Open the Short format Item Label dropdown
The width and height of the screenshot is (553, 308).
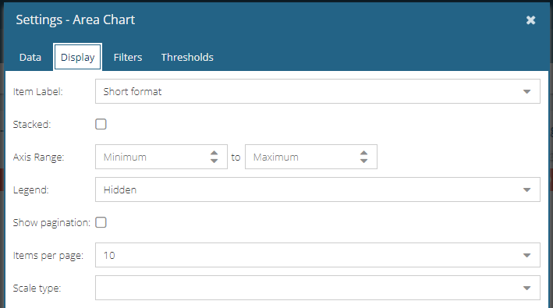coord(317,91)
